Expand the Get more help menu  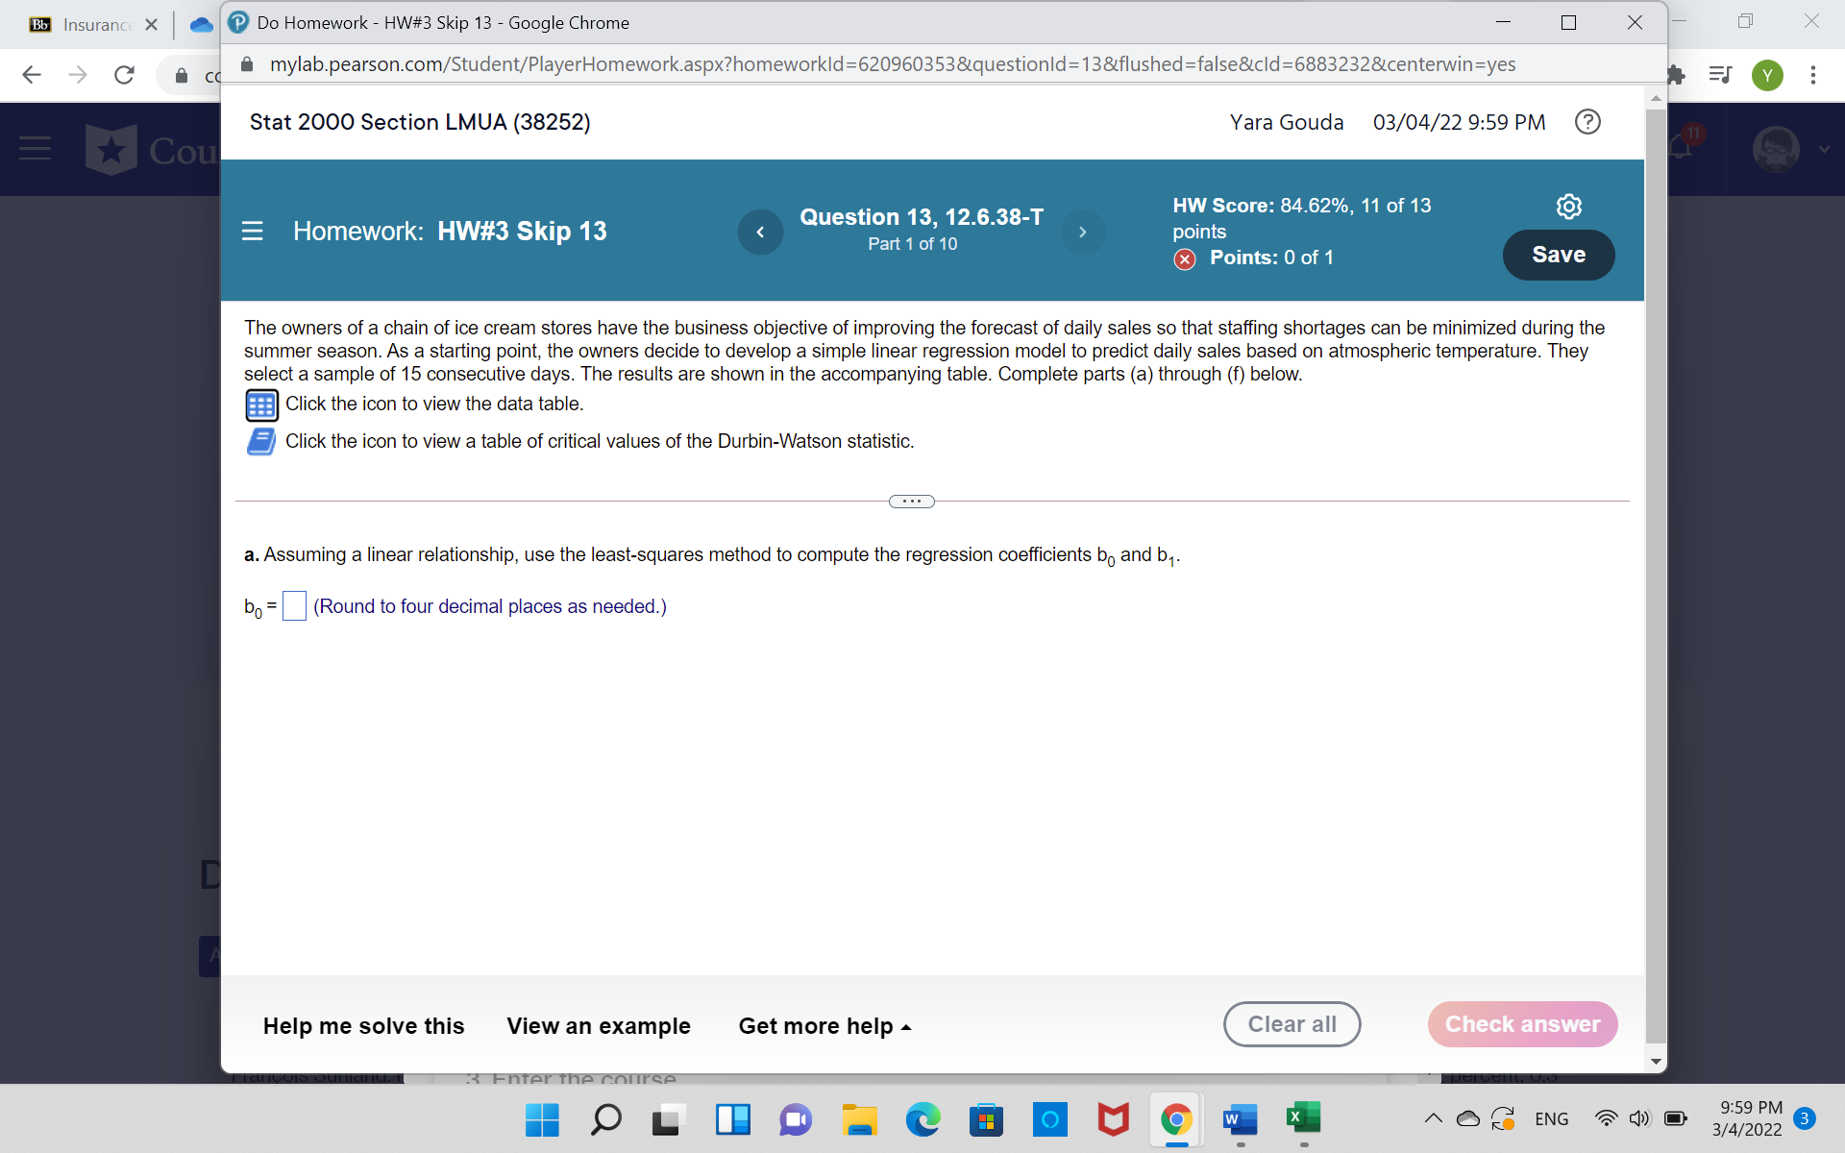(x=824, y=1026)
